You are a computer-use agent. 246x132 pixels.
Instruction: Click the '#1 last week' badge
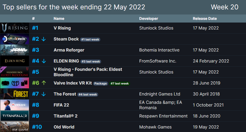[x=90, y=39]
